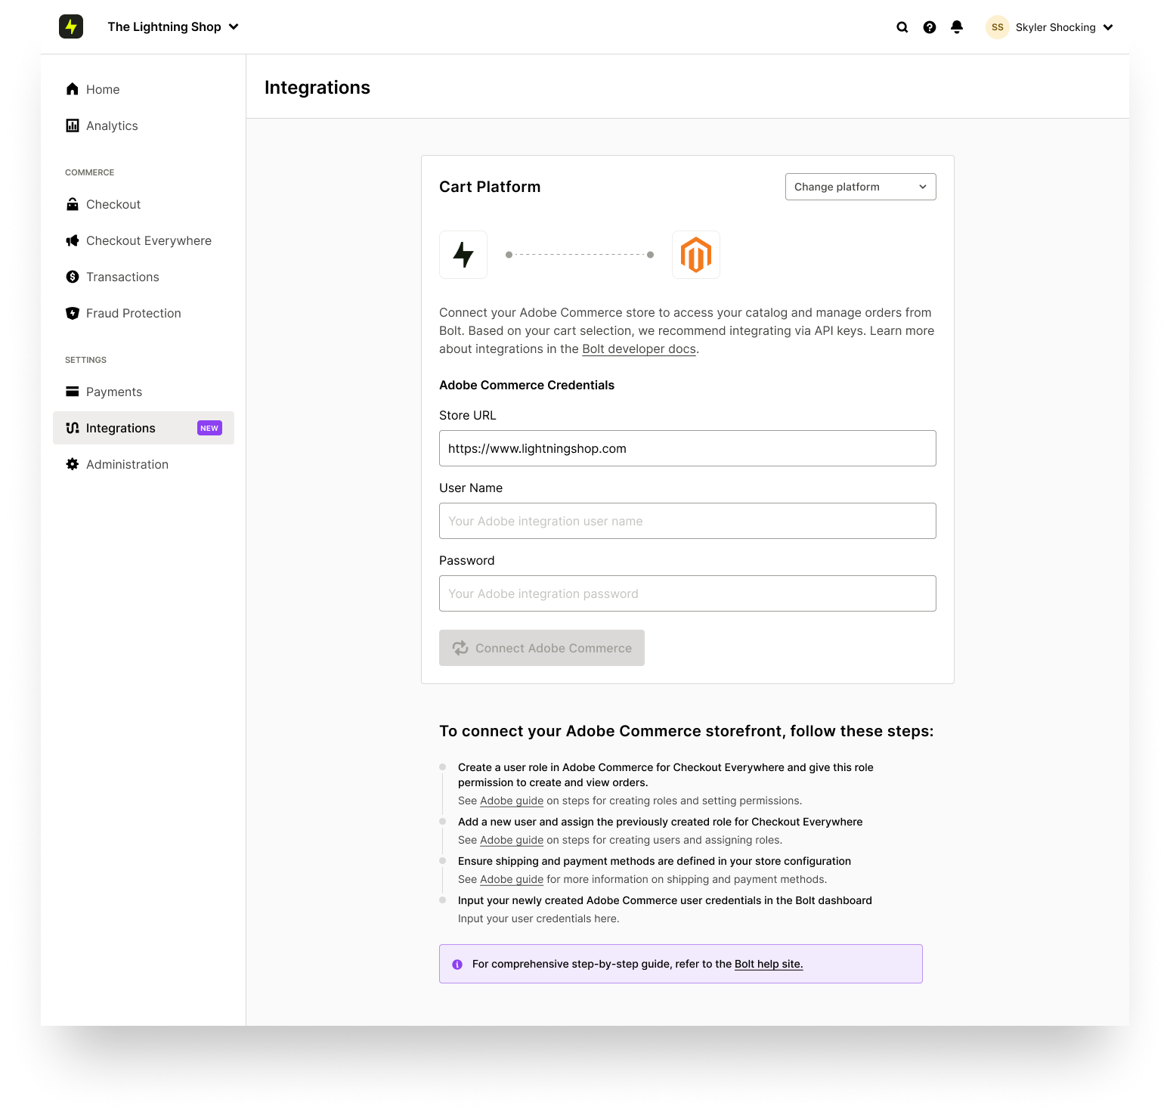Click the Store URL input field
The width and height of the screenshot is (1170, 1115).
688,448
